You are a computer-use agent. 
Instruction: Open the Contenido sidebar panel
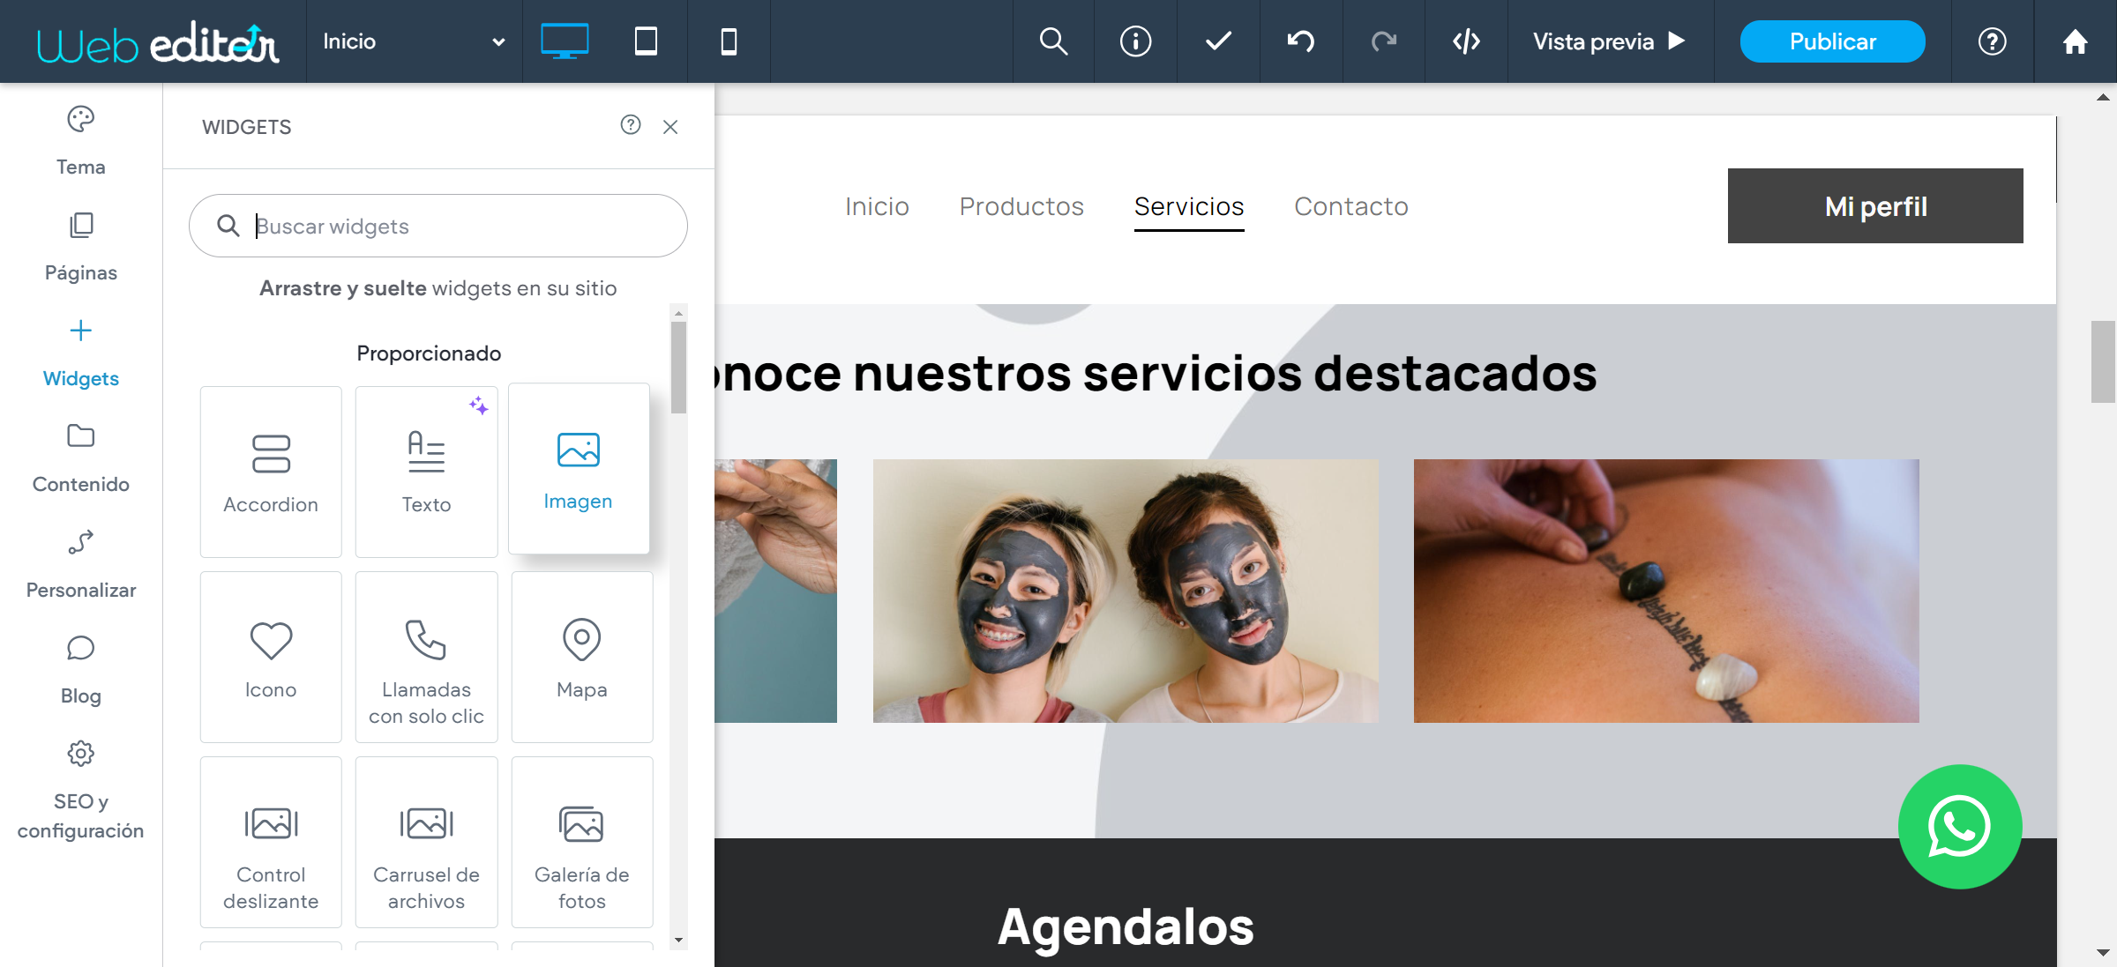80,458
